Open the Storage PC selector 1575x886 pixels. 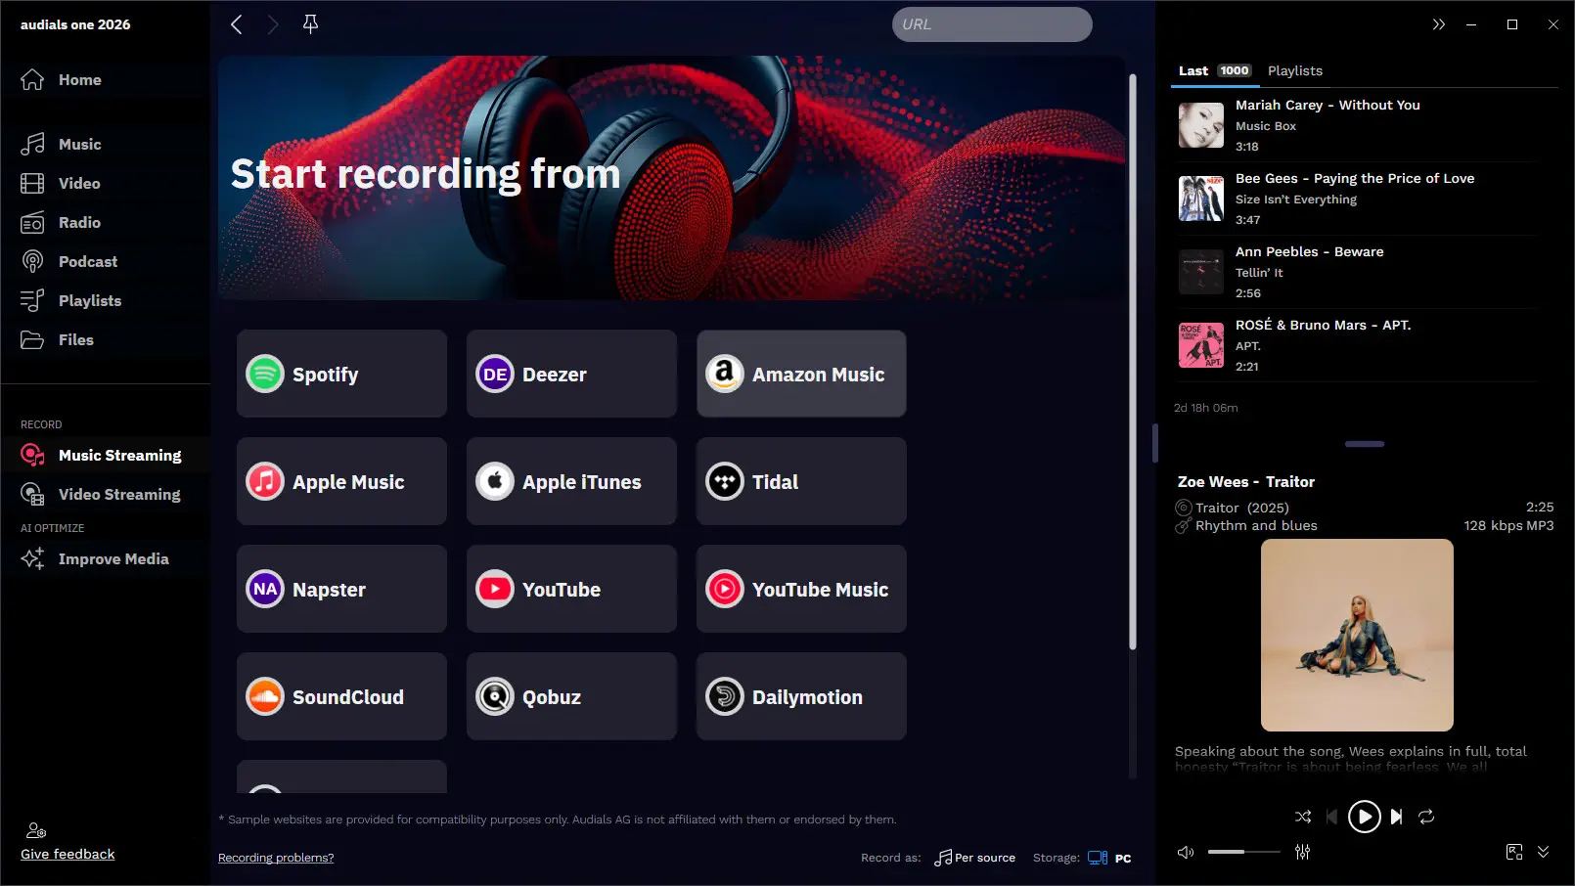pos(1109,858)
